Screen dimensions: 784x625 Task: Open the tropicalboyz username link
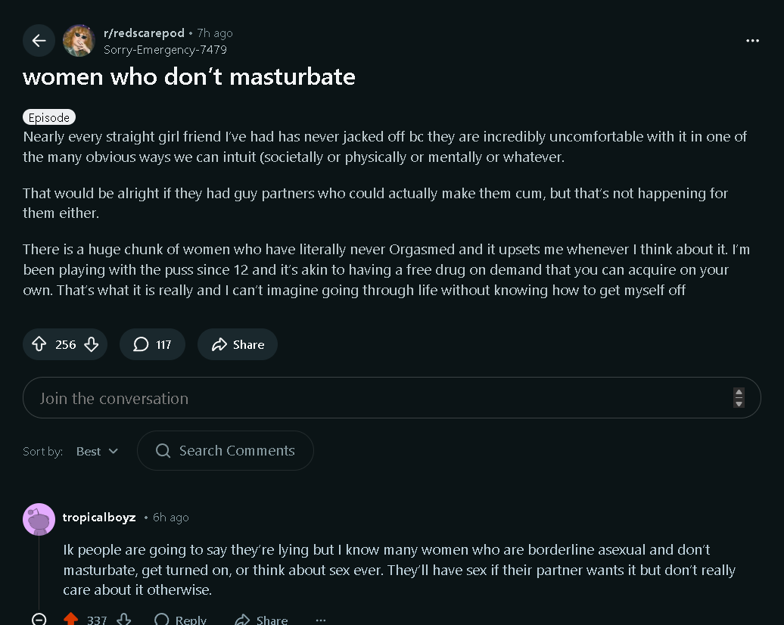[x=99, y=518]
